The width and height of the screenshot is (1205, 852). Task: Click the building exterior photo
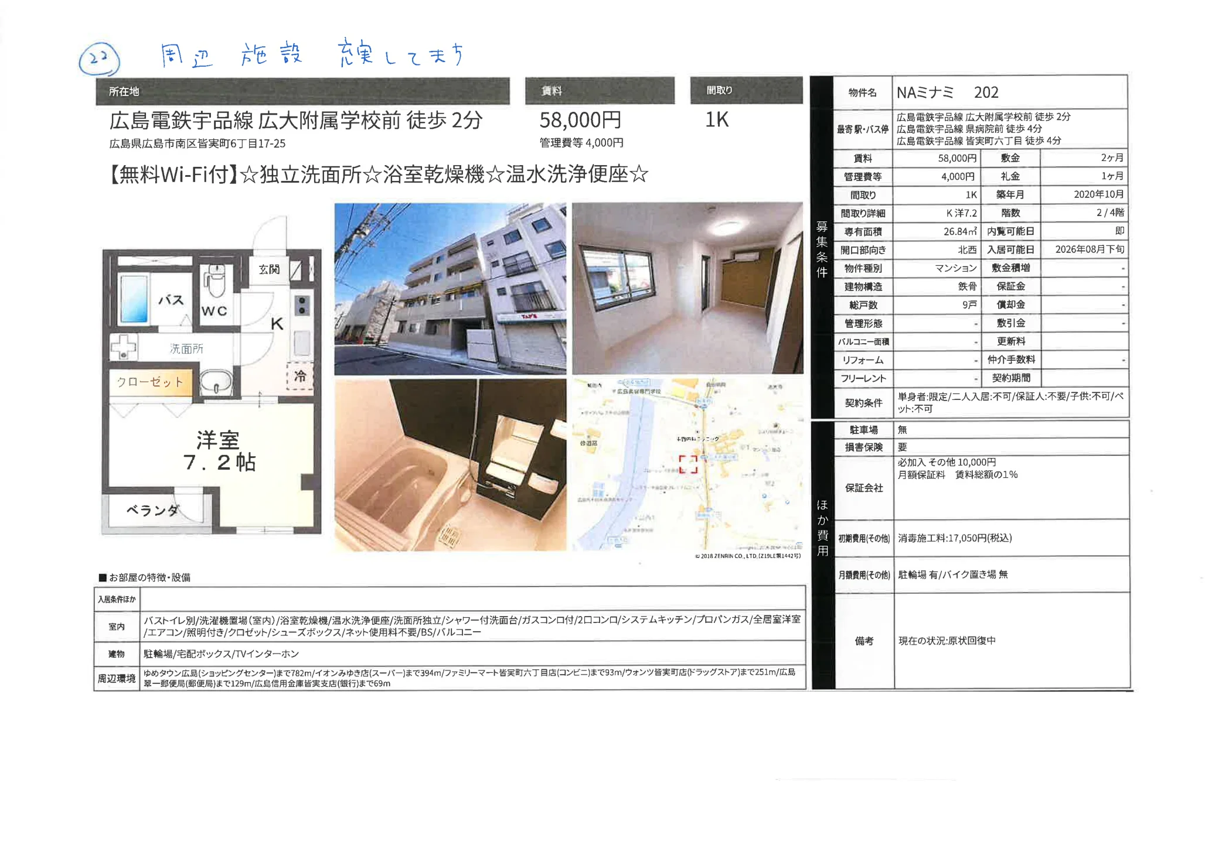tap(450, 289)
